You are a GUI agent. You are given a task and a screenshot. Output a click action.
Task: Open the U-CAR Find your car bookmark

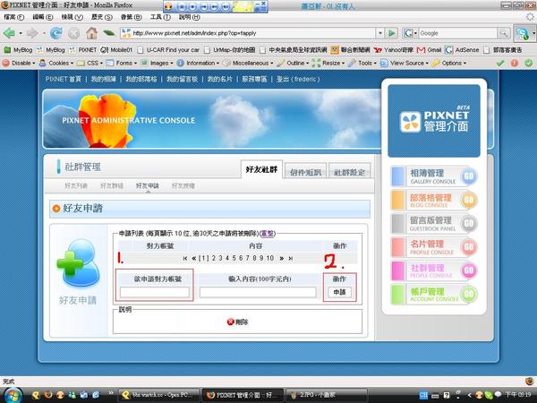click(168, 50)
